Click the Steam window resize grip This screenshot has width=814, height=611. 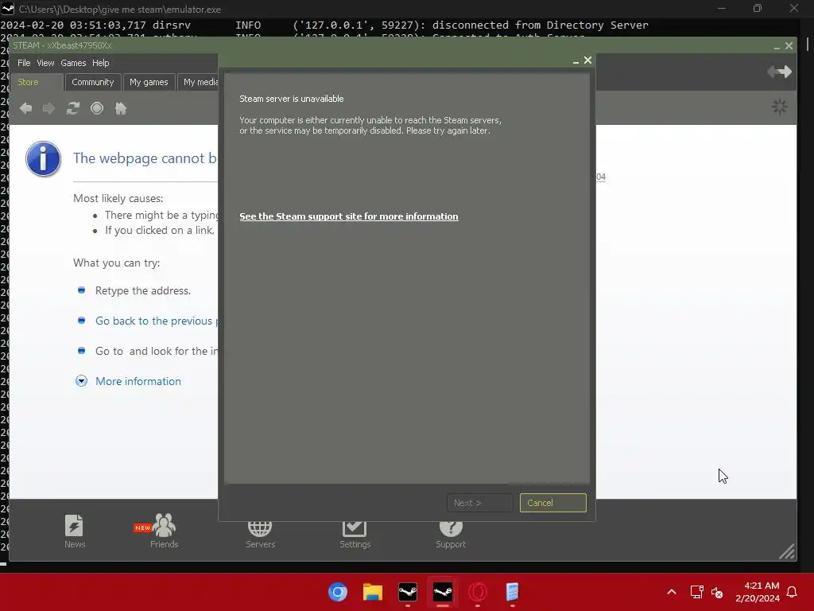(x=787, y=551)
